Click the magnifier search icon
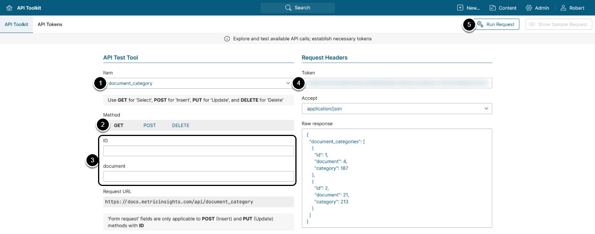Screen dimensions: 595x234 [x=288, y=8]
